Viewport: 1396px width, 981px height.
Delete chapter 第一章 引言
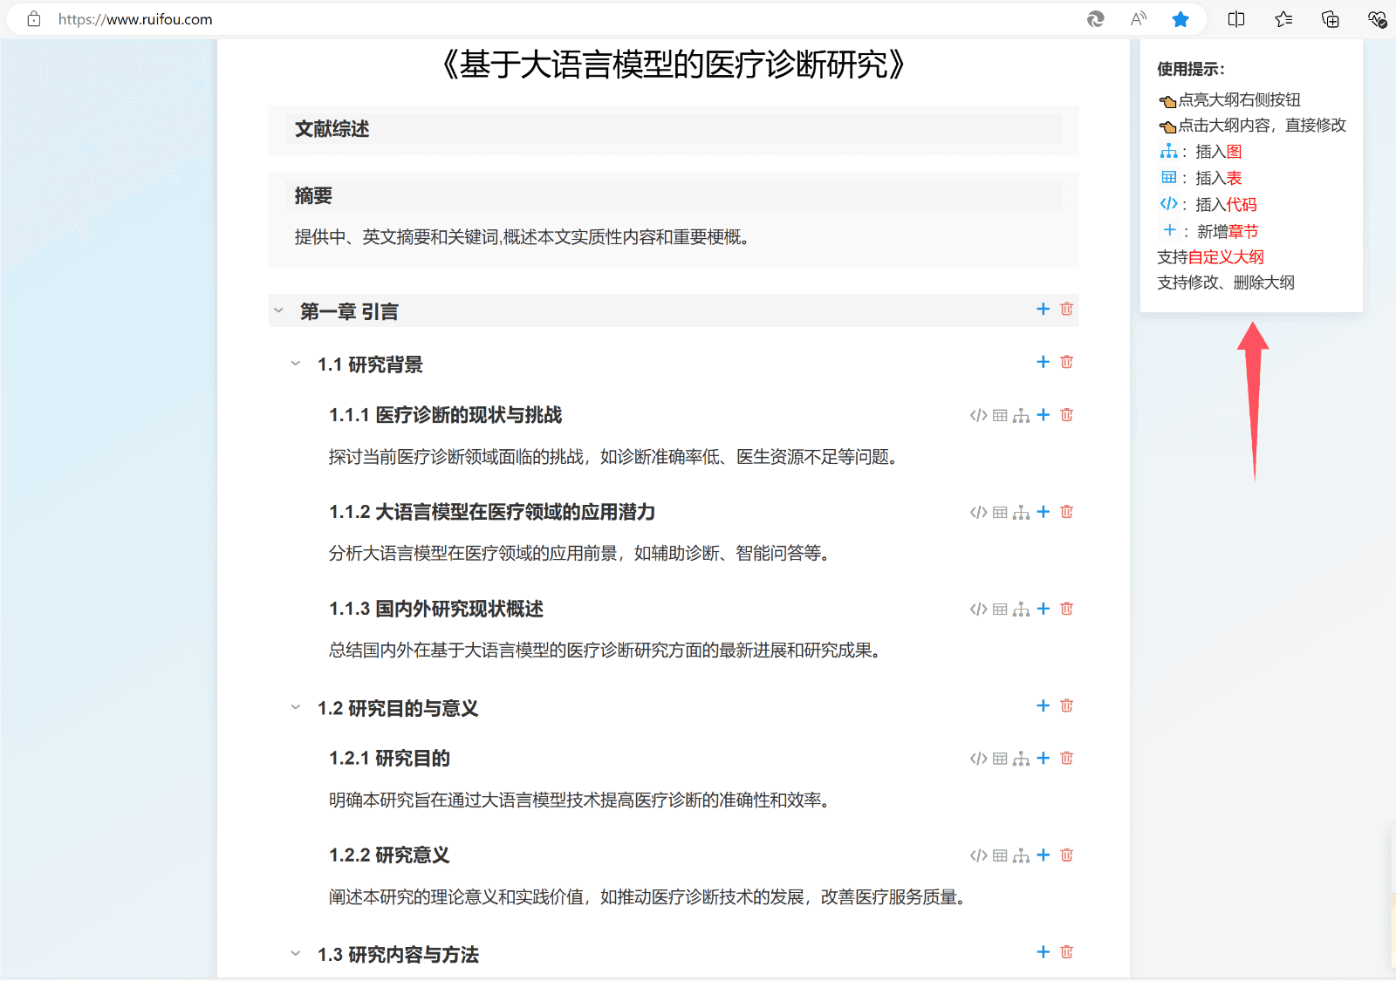pos(1066,309)
